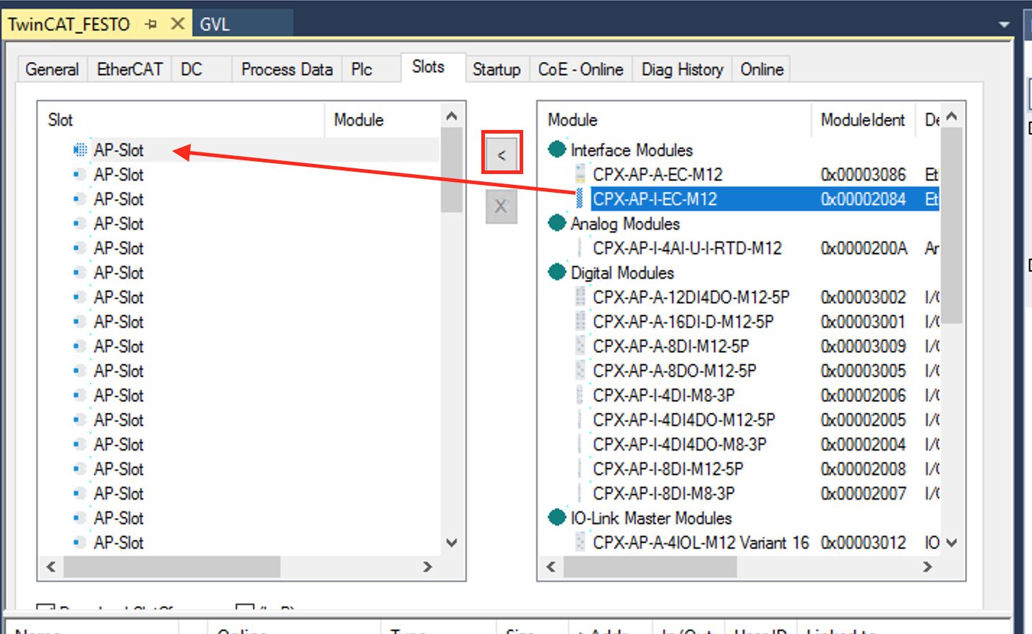
Task: Switch to the General tab
Action: [x=52, y=69]
